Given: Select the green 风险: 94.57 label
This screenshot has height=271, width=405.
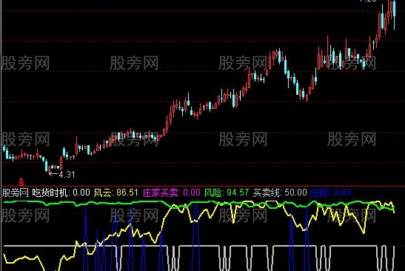Looking at the screenshot, I should pos(227,193).
